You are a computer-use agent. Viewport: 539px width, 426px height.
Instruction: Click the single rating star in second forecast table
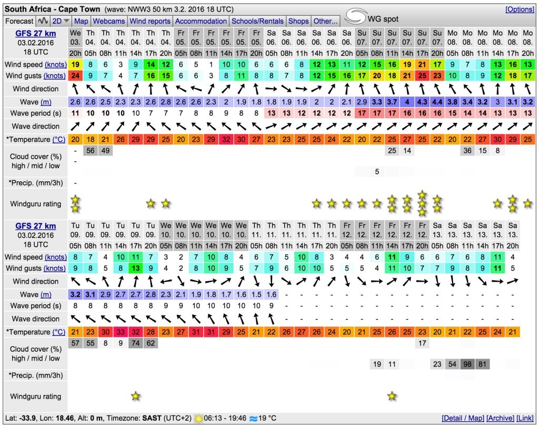[136, 396]
